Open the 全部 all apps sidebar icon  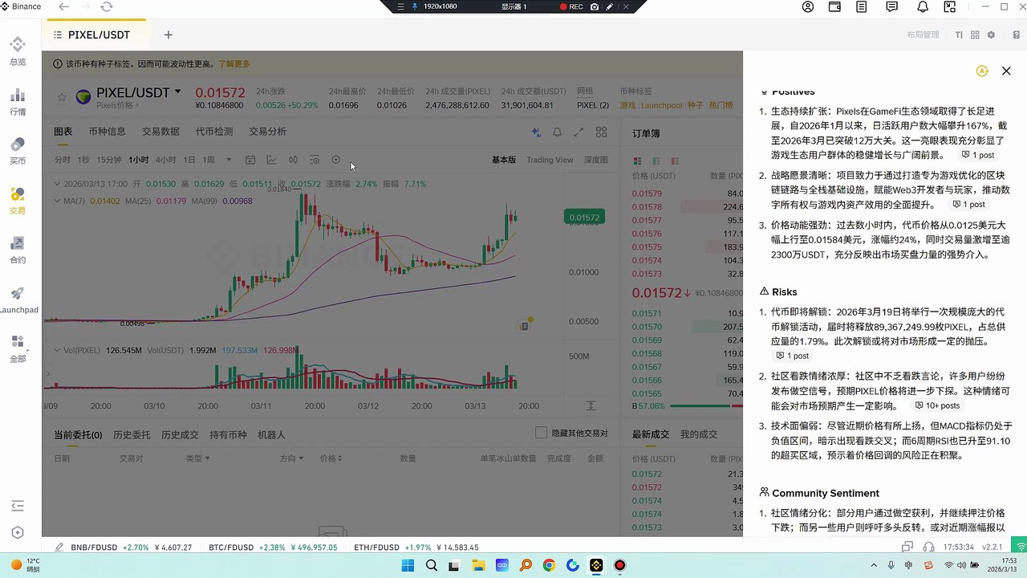pyautogui.click(x=18, y=349)
